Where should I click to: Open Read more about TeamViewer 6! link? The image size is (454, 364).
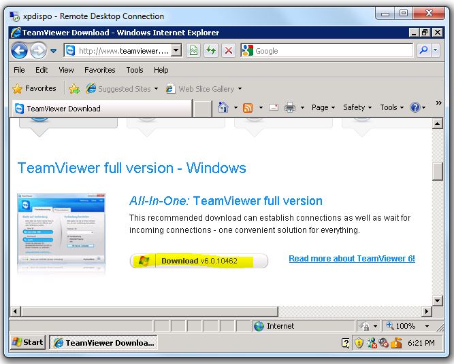pos(352,259)
